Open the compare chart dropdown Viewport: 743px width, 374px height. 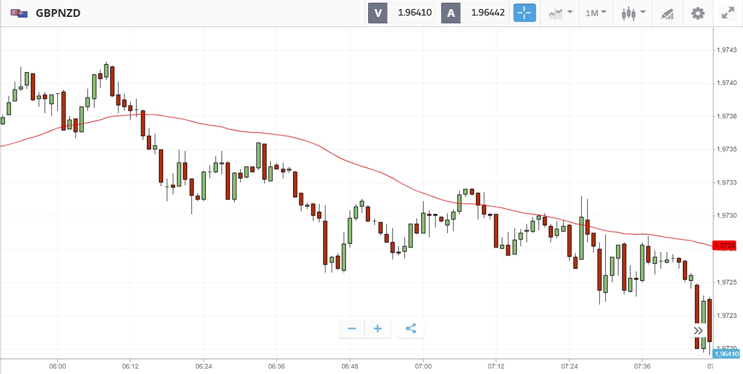[560, 13]
